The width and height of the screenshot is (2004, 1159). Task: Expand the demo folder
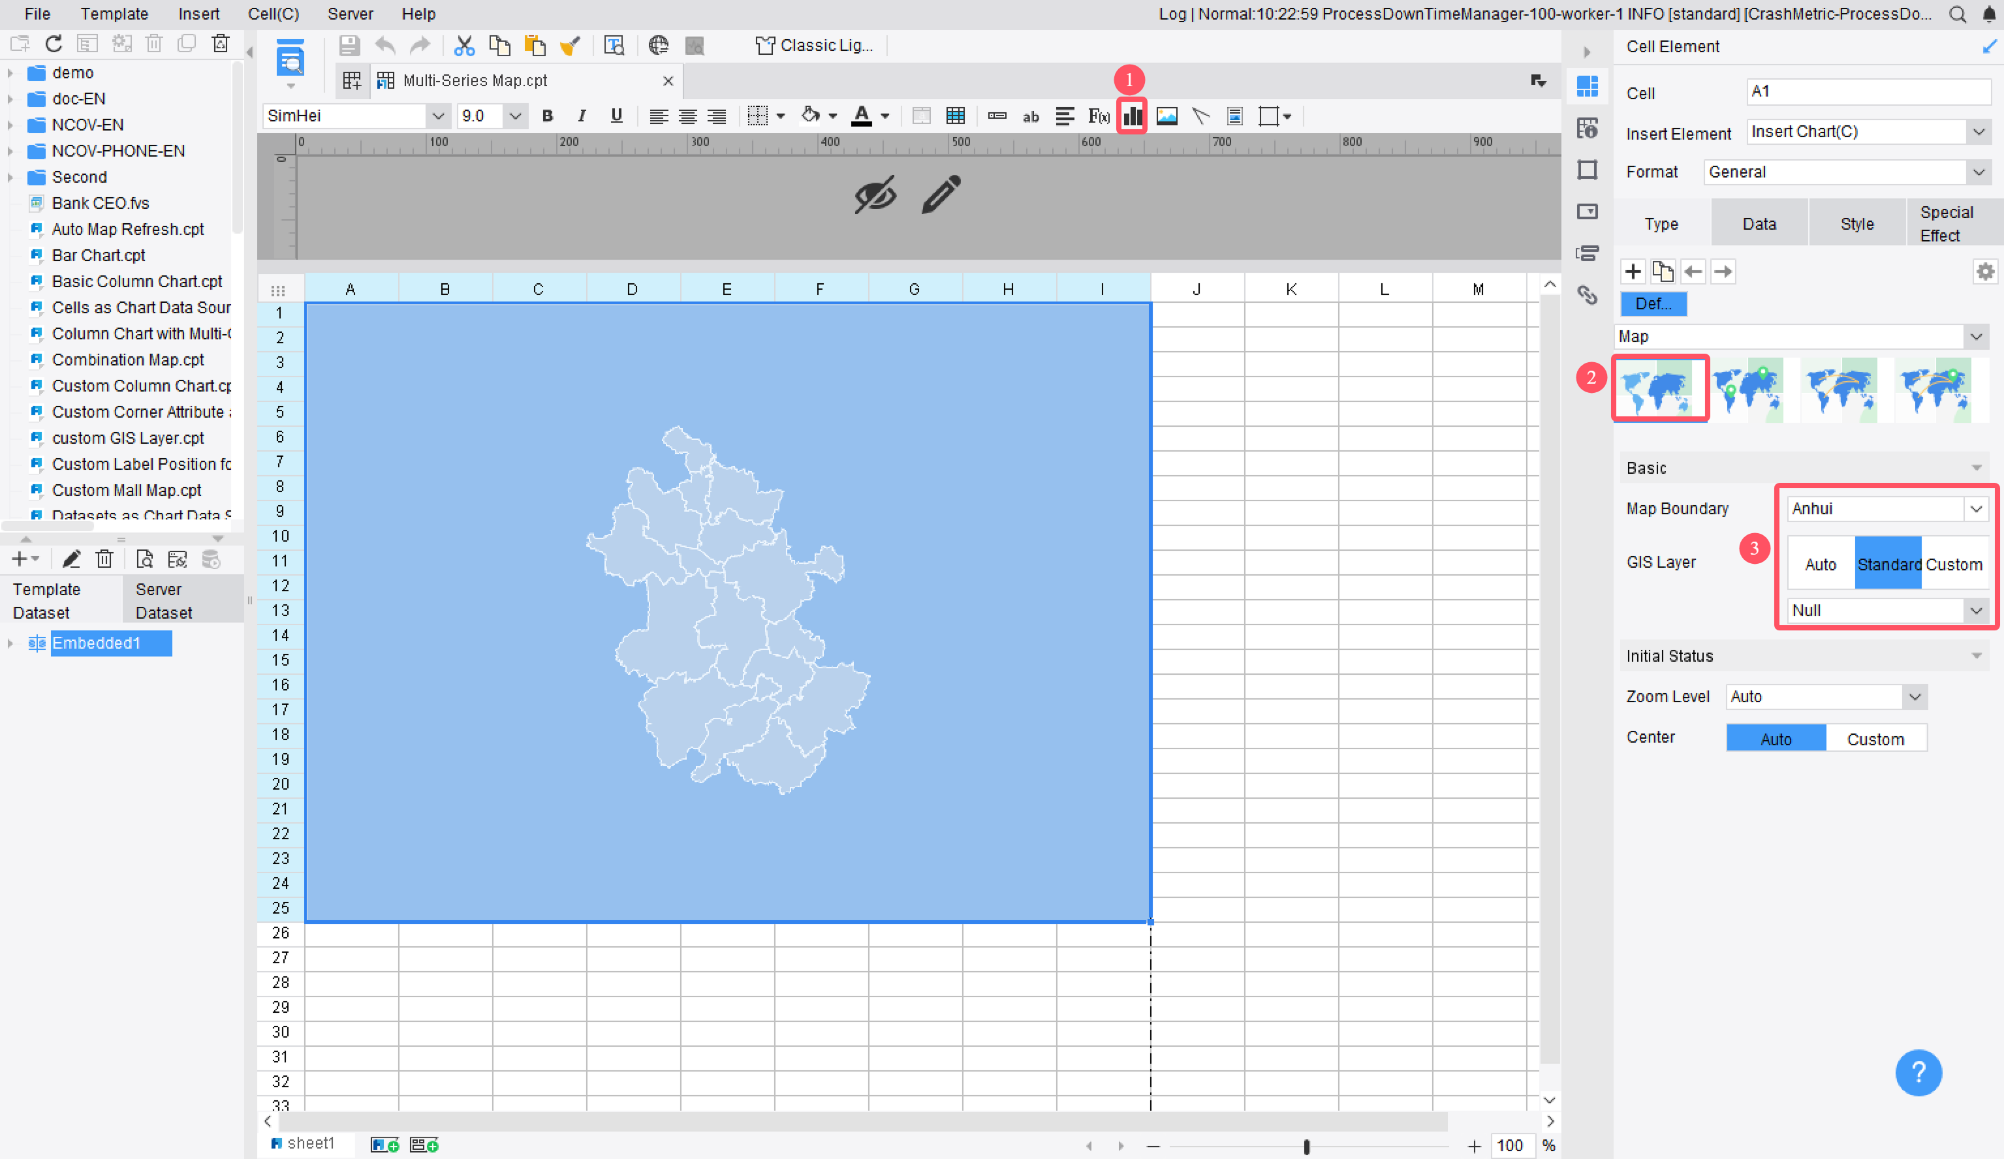[10, 73]
